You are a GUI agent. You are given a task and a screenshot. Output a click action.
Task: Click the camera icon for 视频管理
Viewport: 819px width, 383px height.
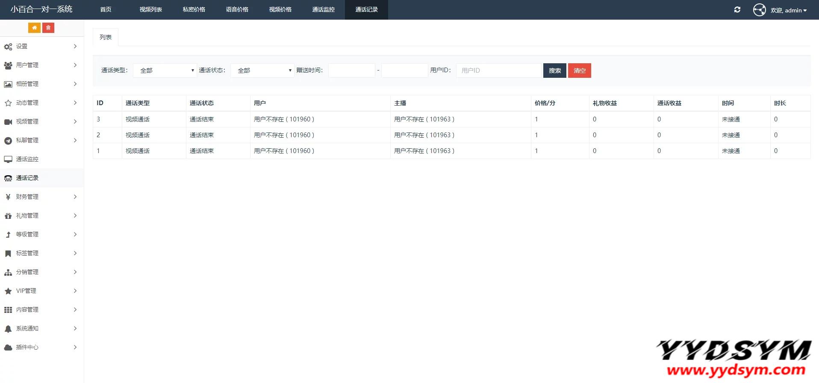8,122
